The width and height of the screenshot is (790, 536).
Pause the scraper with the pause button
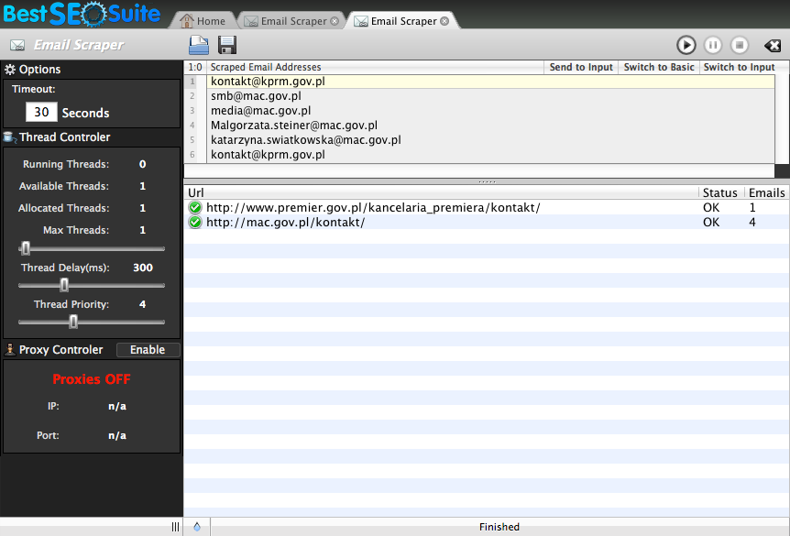point(712,45)
